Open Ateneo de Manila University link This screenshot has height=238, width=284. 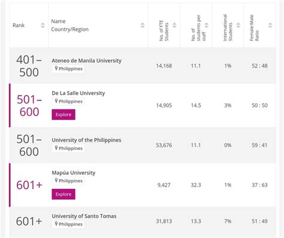click(x=86, y=60)
